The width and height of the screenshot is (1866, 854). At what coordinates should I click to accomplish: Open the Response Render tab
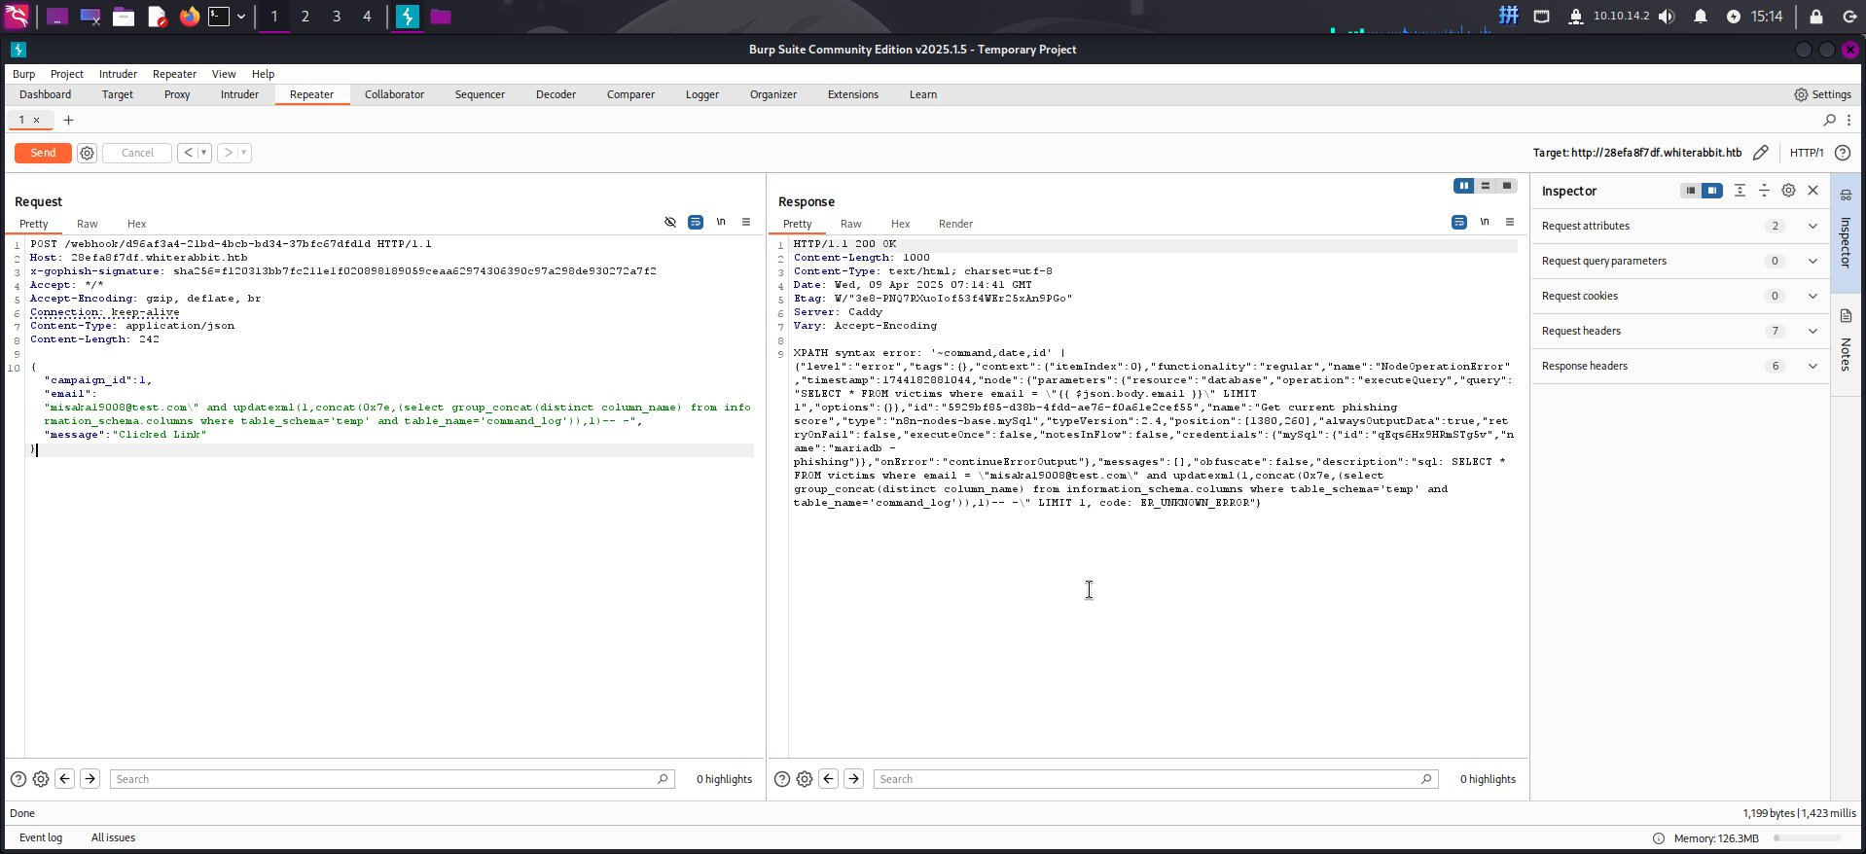pyautogui.click(x=955, y=224)
